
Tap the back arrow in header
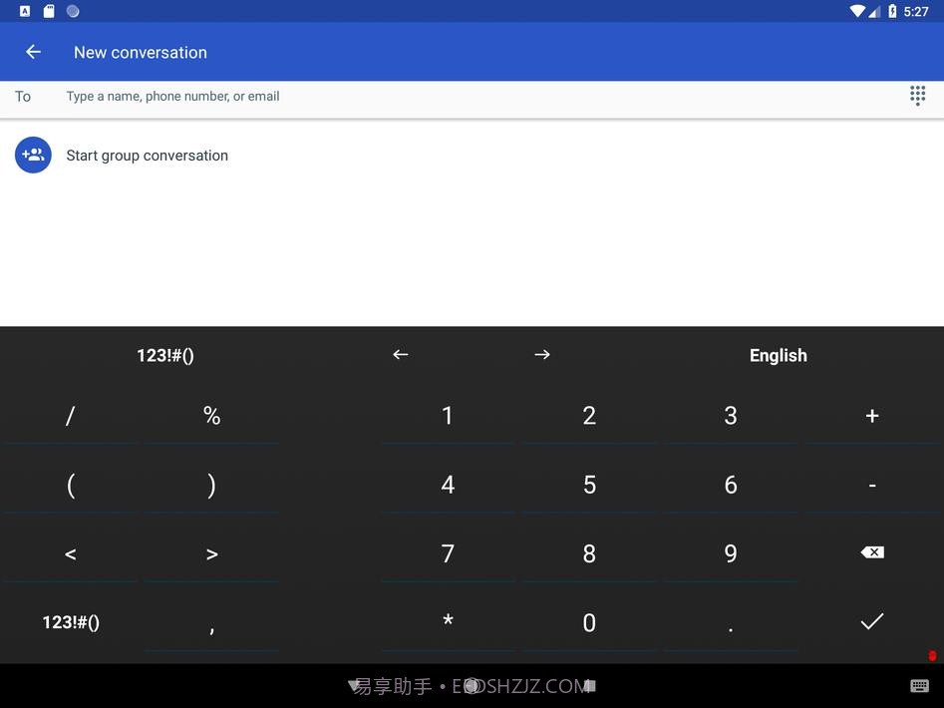(x=34, y=52)
